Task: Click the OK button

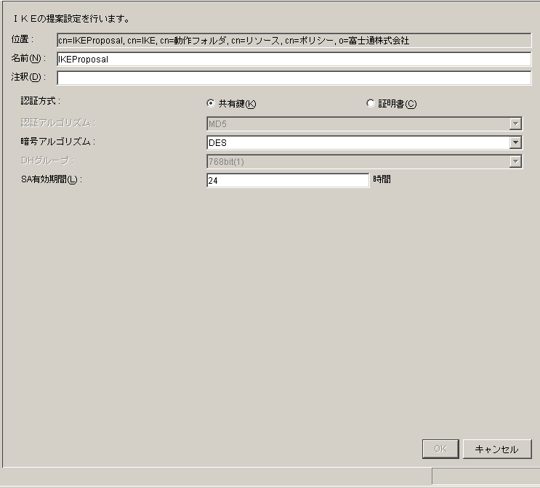Action: [x=440, y=449]
